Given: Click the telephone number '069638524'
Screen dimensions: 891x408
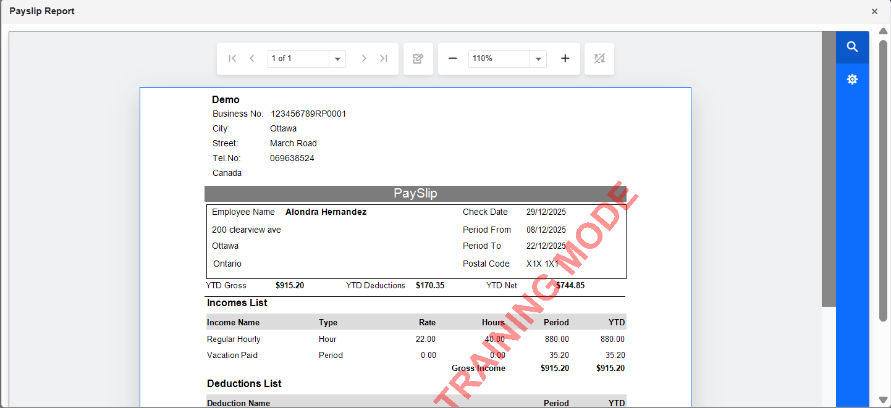Looking at the screenshot, I should click(292, 158).
